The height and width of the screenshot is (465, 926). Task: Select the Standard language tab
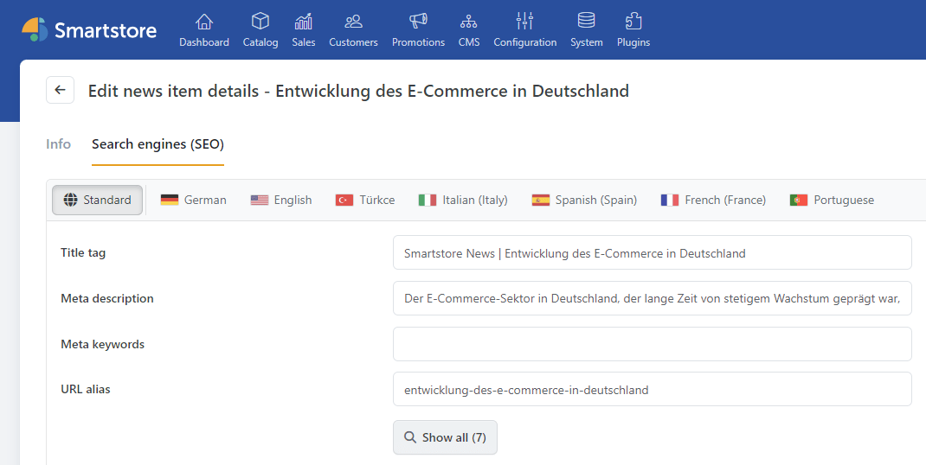97,200
